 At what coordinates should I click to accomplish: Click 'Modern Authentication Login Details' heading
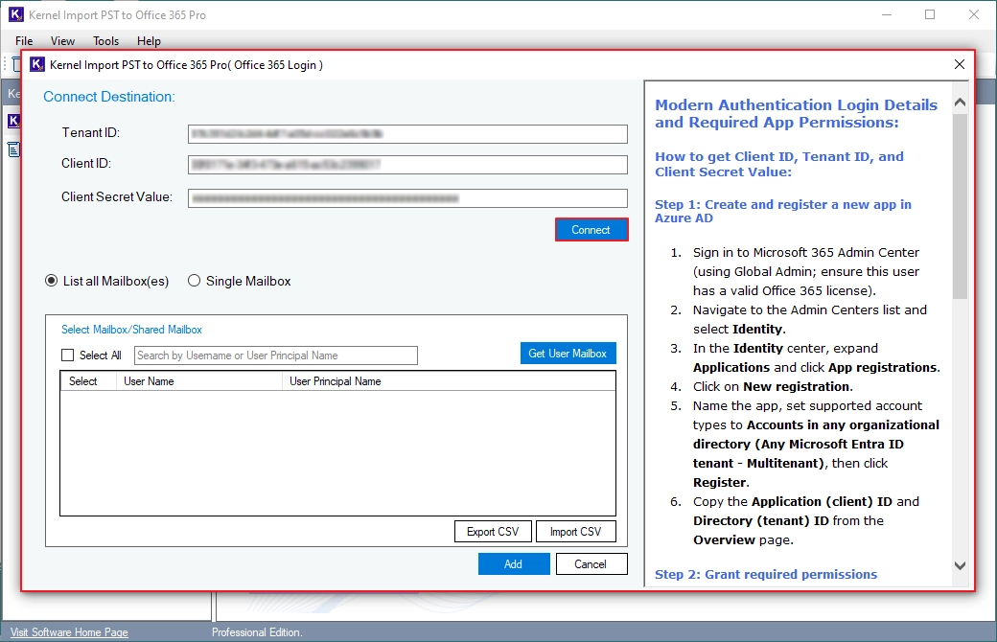(796, 114)
